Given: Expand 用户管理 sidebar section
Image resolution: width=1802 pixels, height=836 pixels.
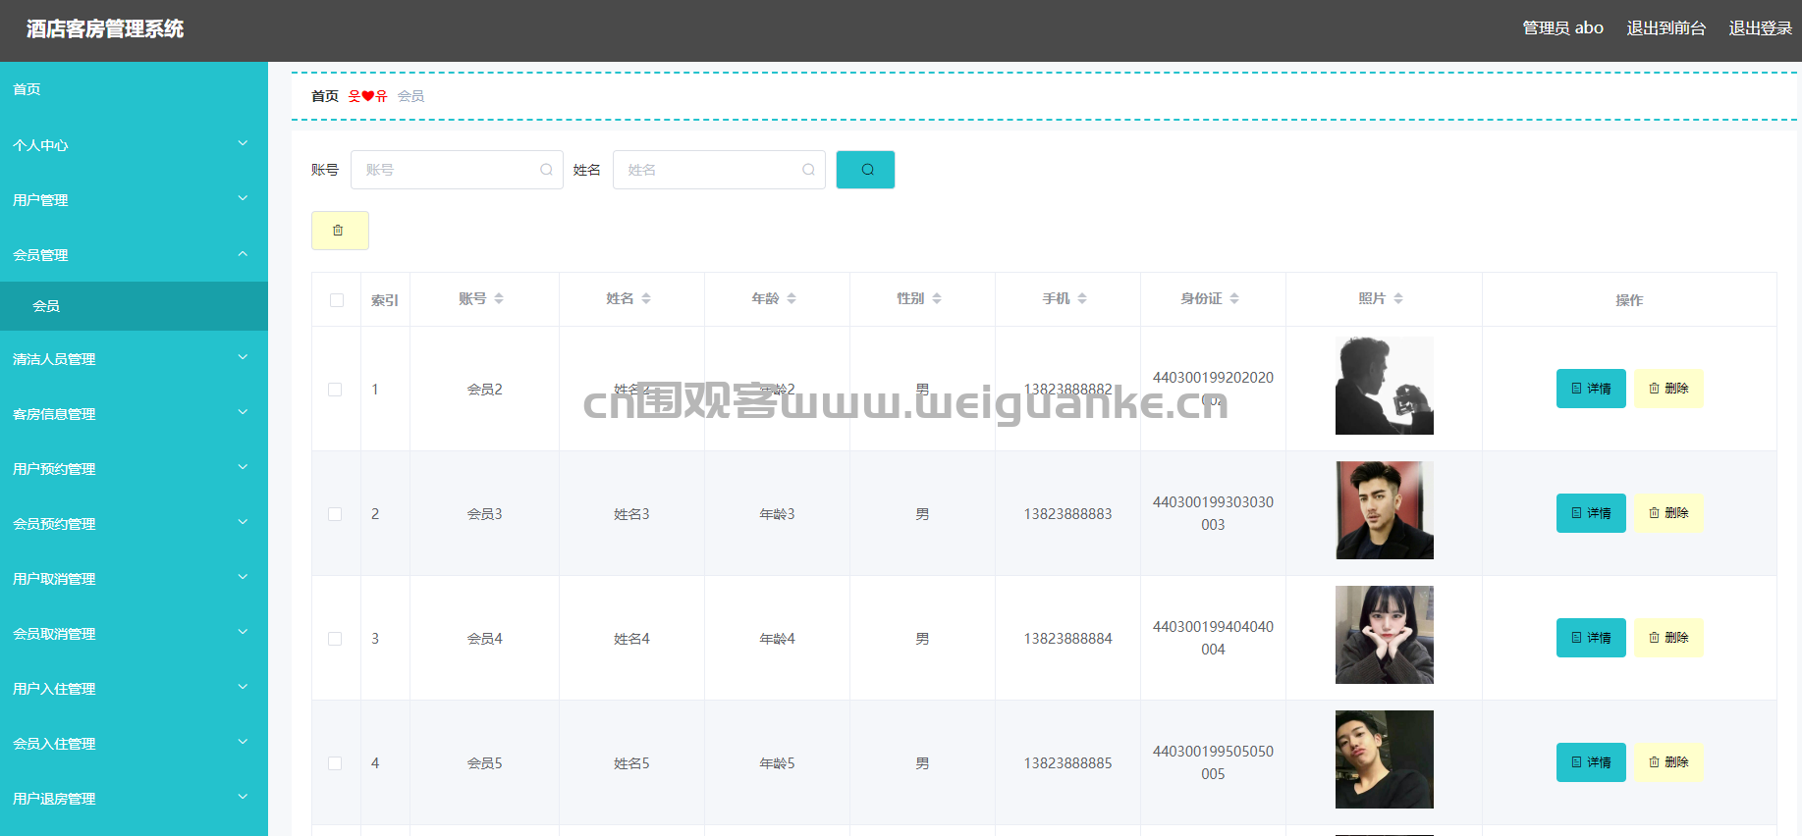Looking at the screenshot, I should [x=134, y=200].
